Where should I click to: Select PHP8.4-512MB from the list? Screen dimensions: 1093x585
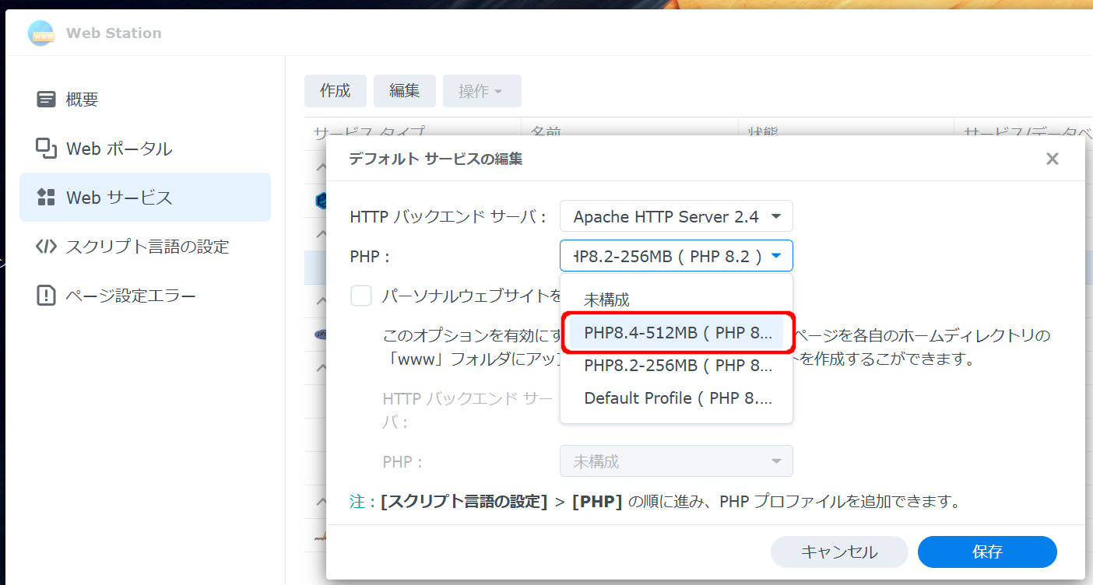click(676, 333)
